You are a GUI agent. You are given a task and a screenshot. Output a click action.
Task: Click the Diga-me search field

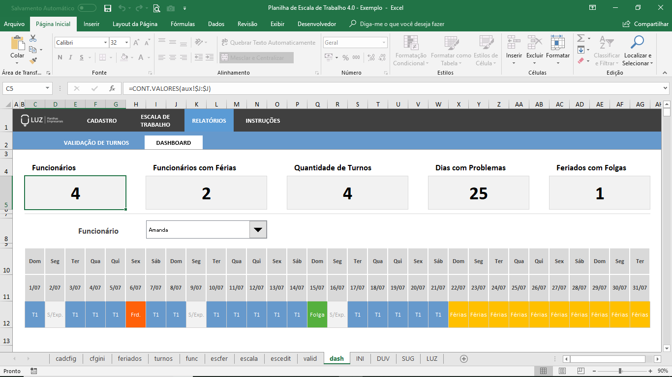point(402,24)
